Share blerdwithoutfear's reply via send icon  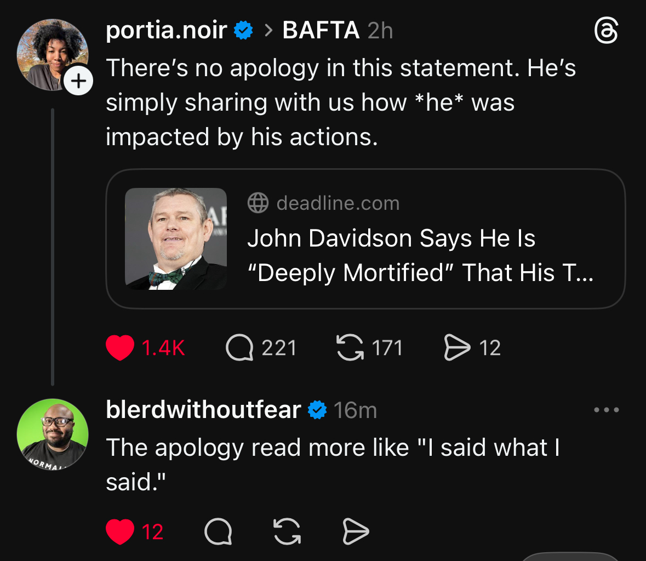[356, 531]
